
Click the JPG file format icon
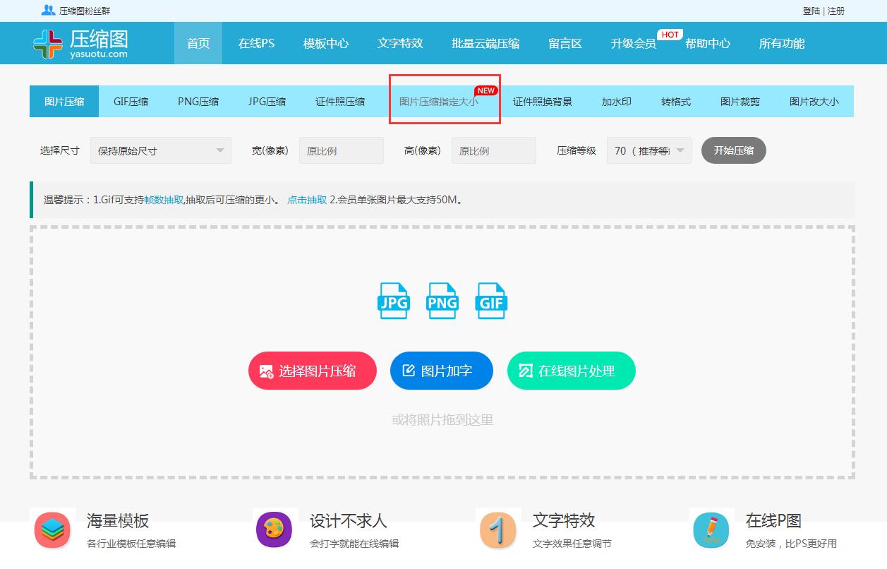(x=393, y=301)
